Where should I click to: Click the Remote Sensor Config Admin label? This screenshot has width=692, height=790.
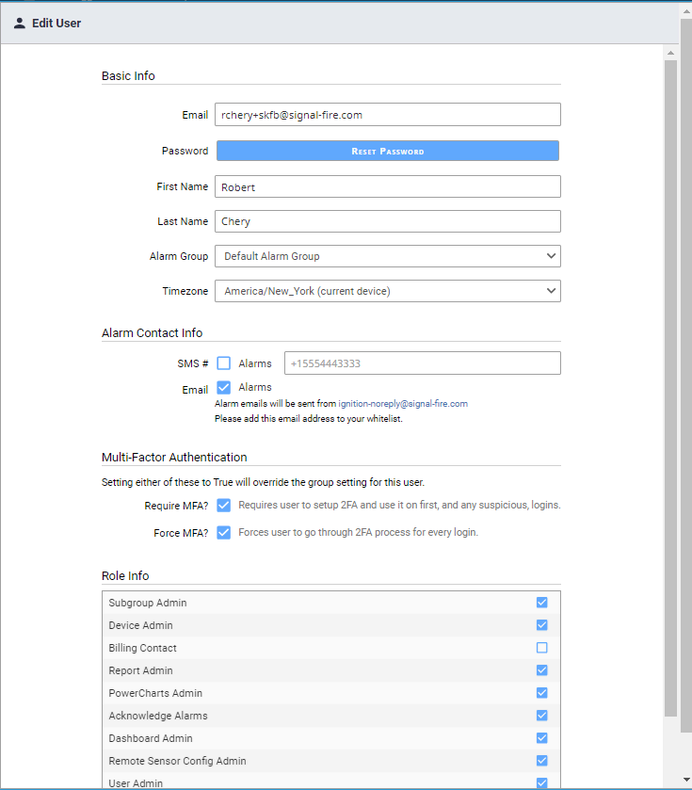(x=177, y=761)
